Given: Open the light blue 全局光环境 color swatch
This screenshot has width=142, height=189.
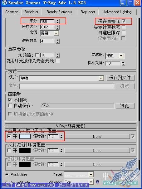Looking at the screenshot, I should (25, 136).
